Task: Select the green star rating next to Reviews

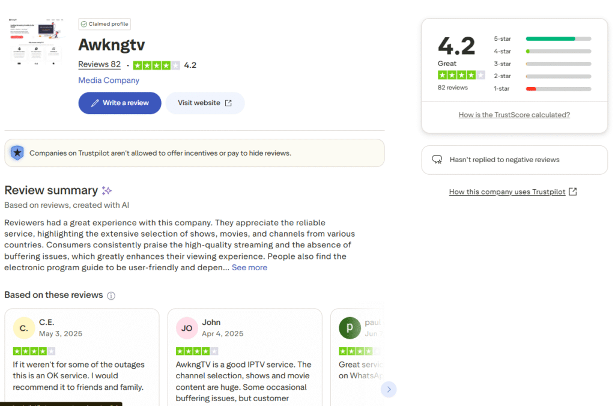Action: click(x=155, y=64)
